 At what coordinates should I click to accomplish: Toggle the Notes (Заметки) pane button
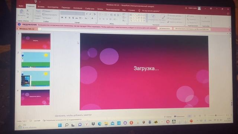click(168, 117)
